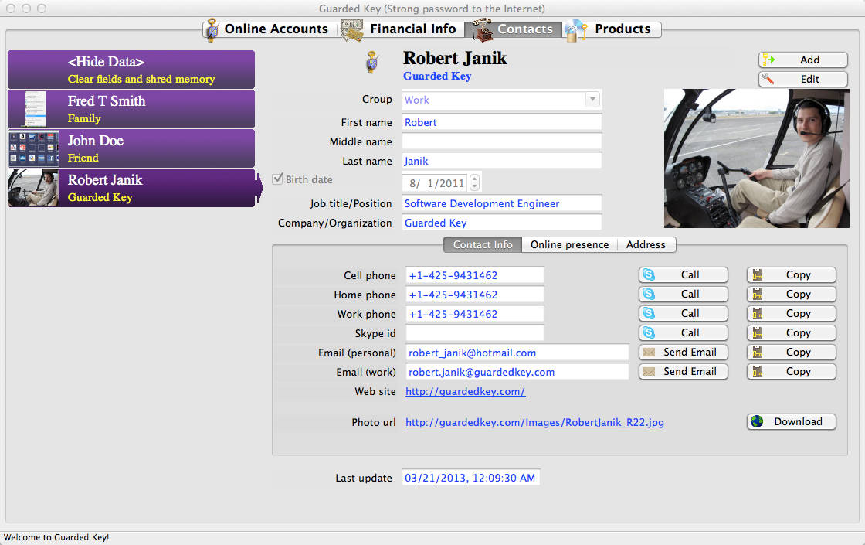This screenshot has width=865, height=545.
Task: Switch to Online presence sub-tab
Action: pyautogui.click(x=569, y=244)
